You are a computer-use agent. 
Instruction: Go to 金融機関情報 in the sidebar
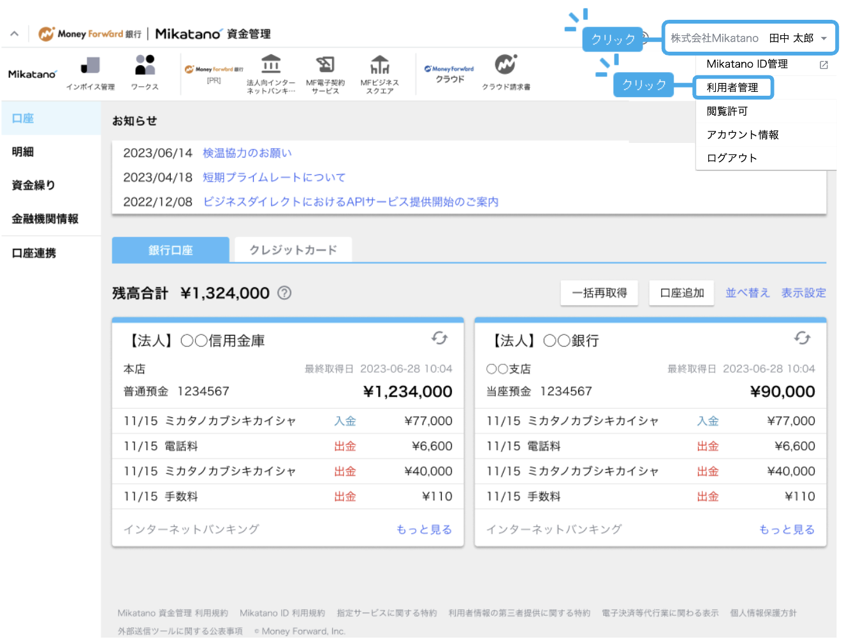(x=51, y=219)
